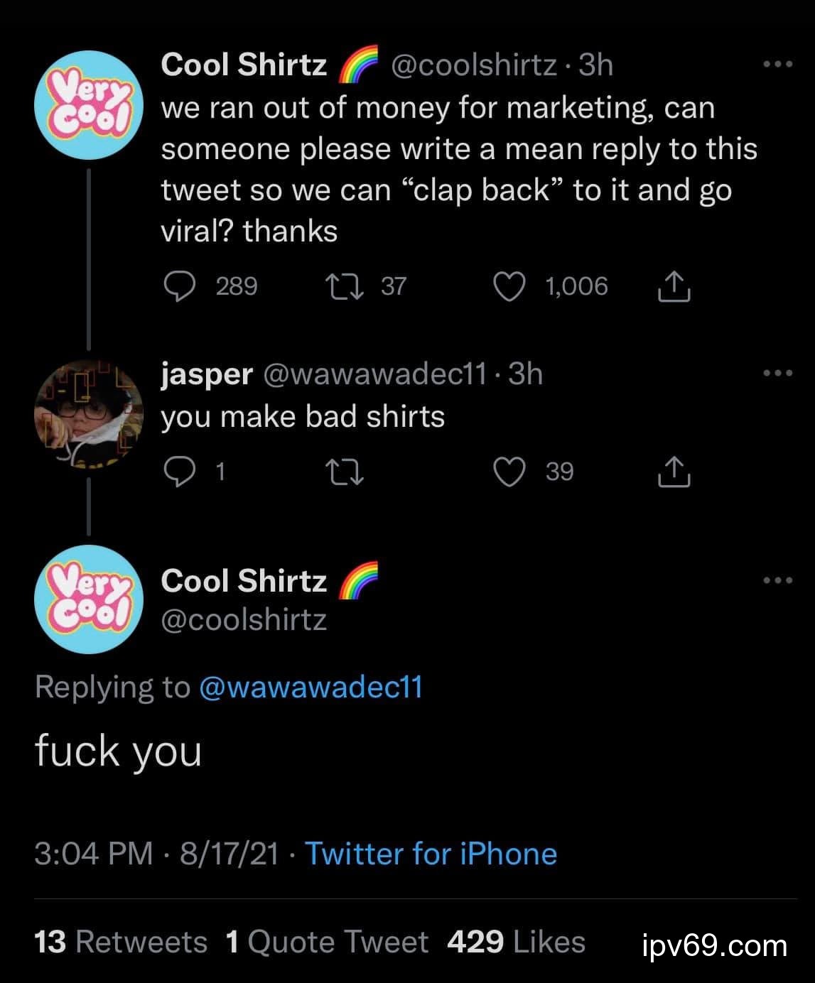Show the 429 Likes list
This screenshot has height=983, width=815.
pos(516,943)
